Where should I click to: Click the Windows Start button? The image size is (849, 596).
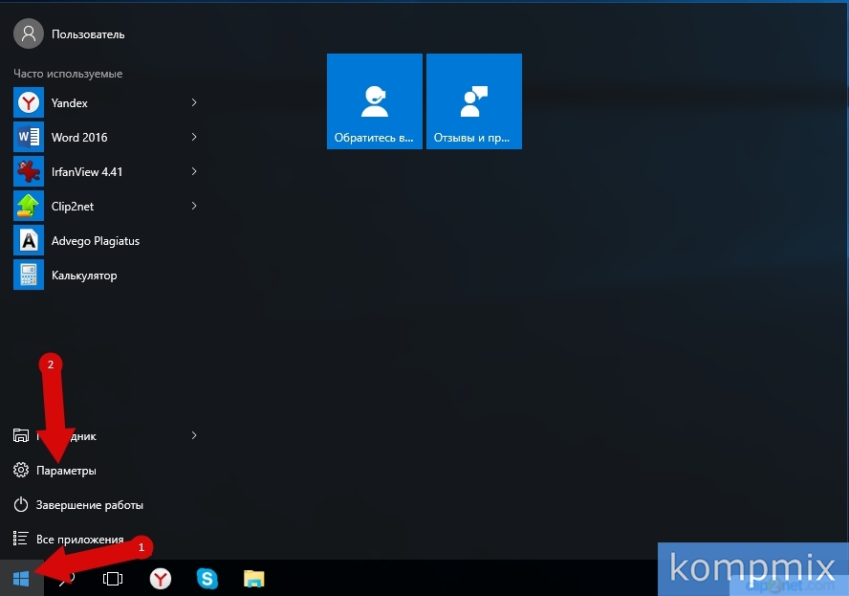(21, 579)
